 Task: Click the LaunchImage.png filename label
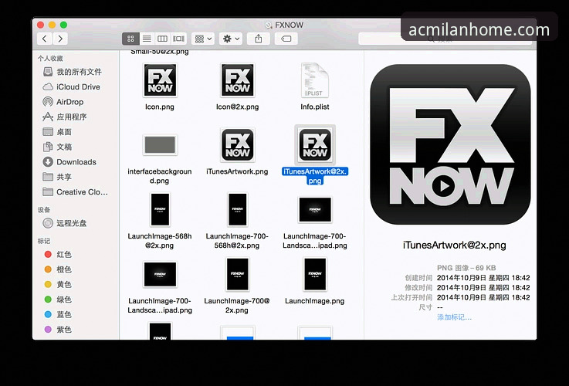pyautogui.click(x=315, y=301)
